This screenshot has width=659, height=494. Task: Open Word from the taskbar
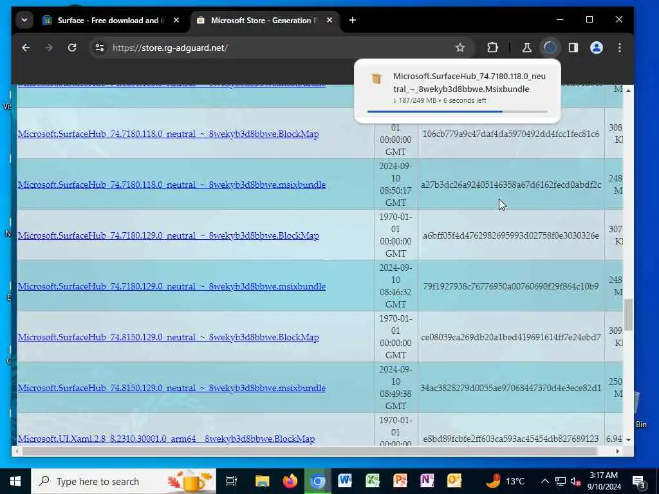pyautogui.click(x=345, y=481)
